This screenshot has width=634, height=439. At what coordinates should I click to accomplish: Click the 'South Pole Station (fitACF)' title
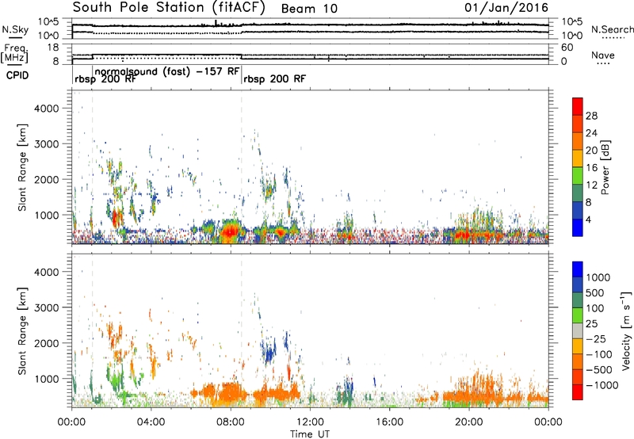(169, 8)
